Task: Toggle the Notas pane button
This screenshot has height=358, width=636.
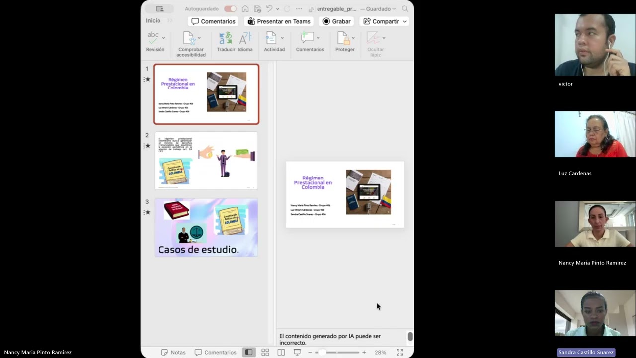Action: 173,352
